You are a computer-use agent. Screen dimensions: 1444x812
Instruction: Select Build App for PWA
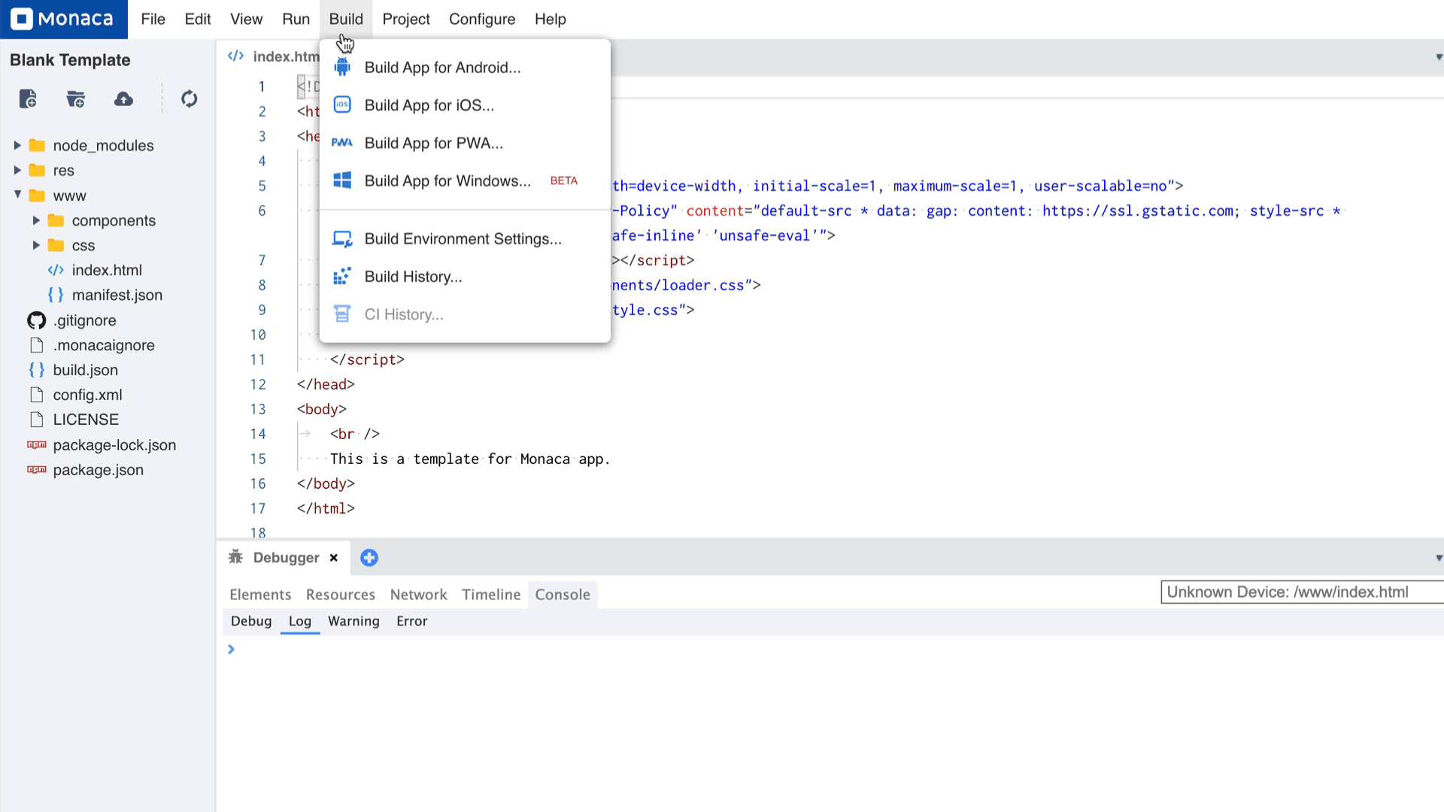point(465,143)
